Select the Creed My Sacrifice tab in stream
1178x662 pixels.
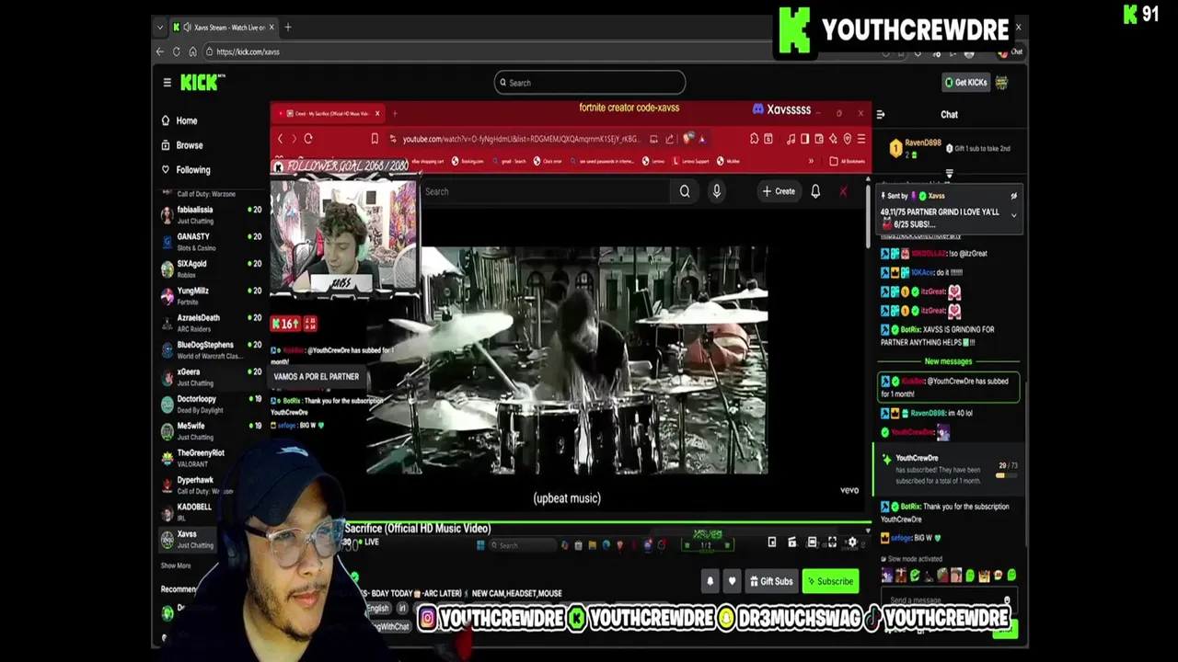[x=329, y=114]
